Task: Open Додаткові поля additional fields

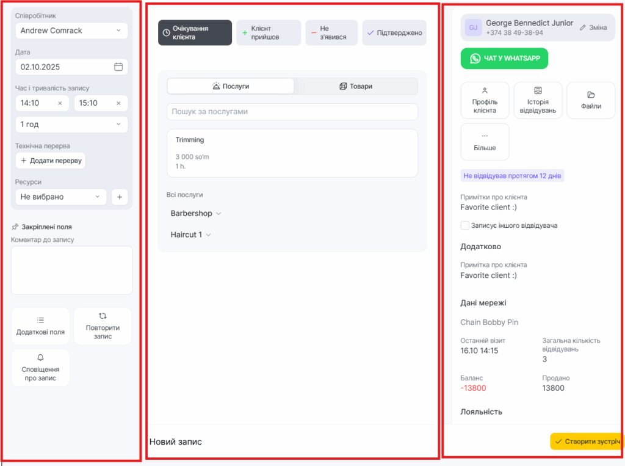Action: (40, 327)
